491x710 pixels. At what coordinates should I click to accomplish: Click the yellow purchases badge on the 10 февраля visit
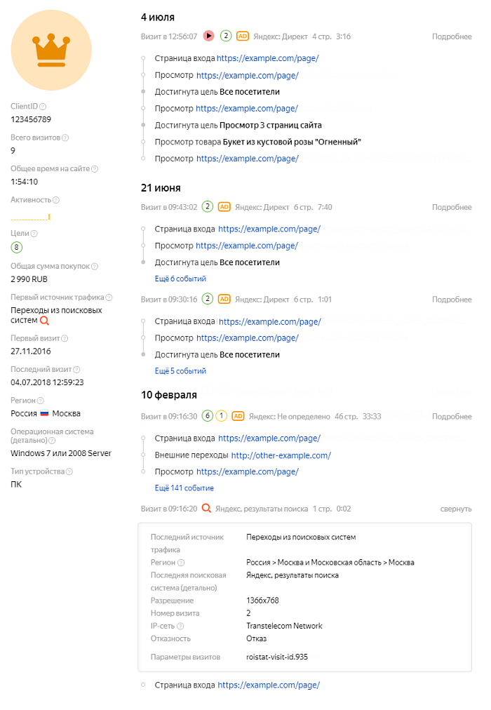[221, 415]
